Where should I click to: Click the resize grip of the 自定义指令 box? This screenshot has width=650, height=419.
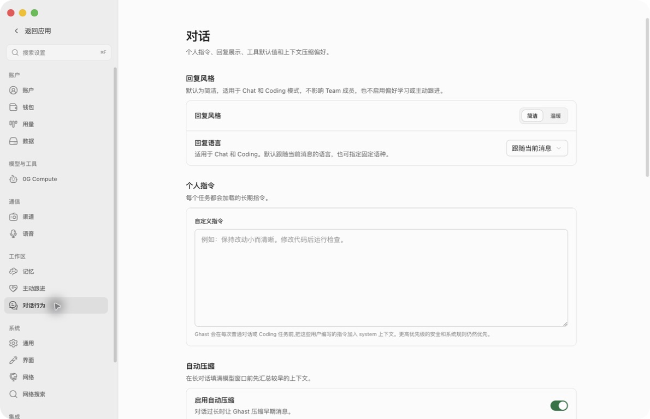(565, 324)
